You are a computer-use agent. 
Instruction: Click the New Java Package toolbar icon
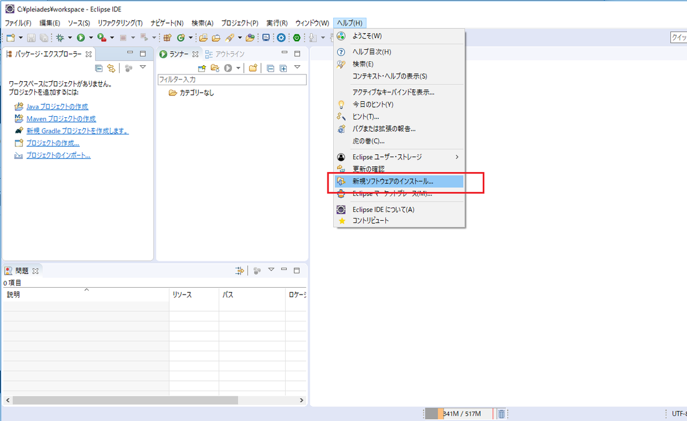(167, 38)
